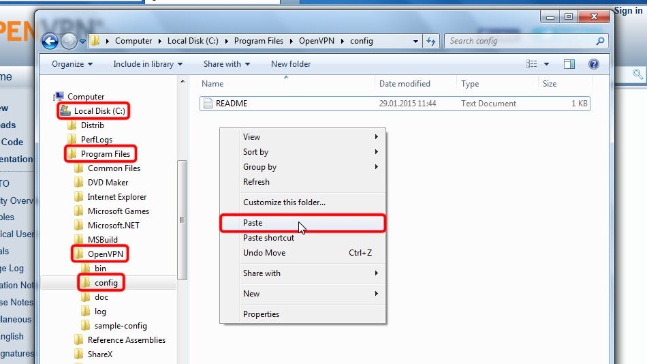Image resolution: width=647 pixels, height=364 pixels.
Task: Expand the address bar history dropdown arrow
Action: [x=415, y=41]
